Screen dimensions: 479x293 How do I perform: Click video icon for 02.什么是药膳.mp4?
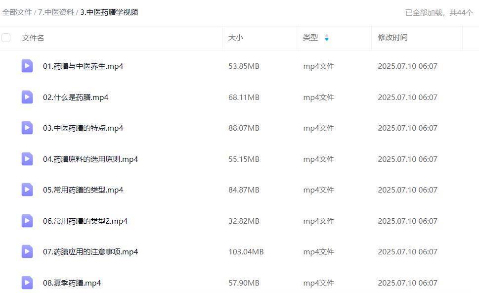27,97
